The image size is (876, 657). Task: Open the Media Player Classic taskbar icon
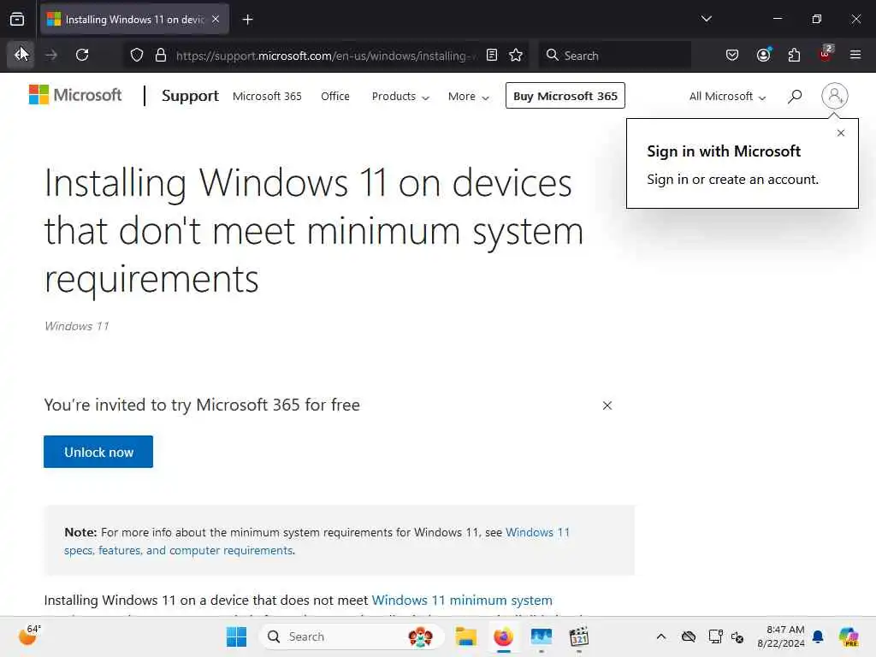coord(579,636)
